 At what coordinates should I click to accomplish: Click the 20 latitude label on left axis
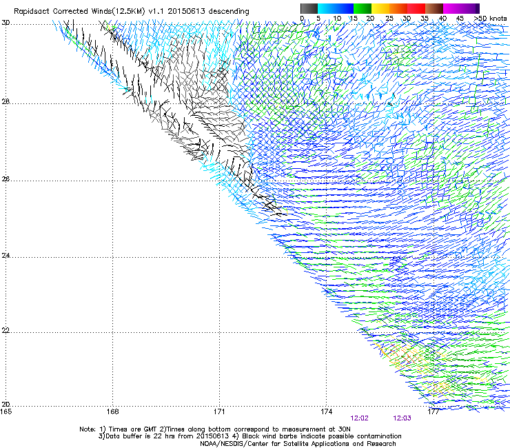click(x=6, y=405)
